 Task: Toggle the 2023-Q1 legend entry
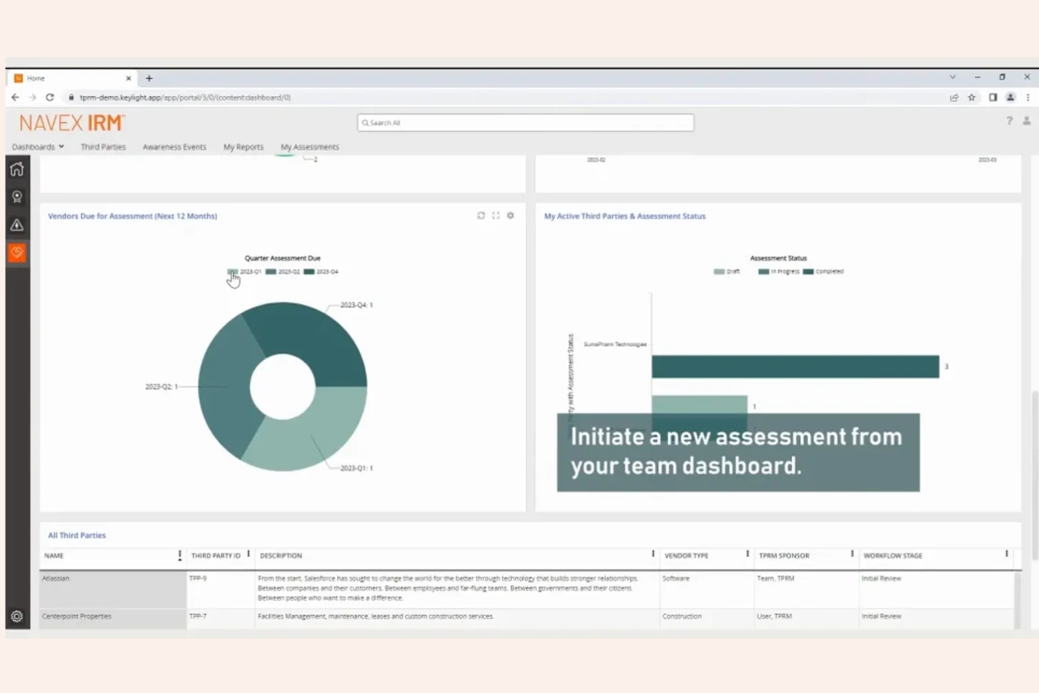(x=244, y=272)
